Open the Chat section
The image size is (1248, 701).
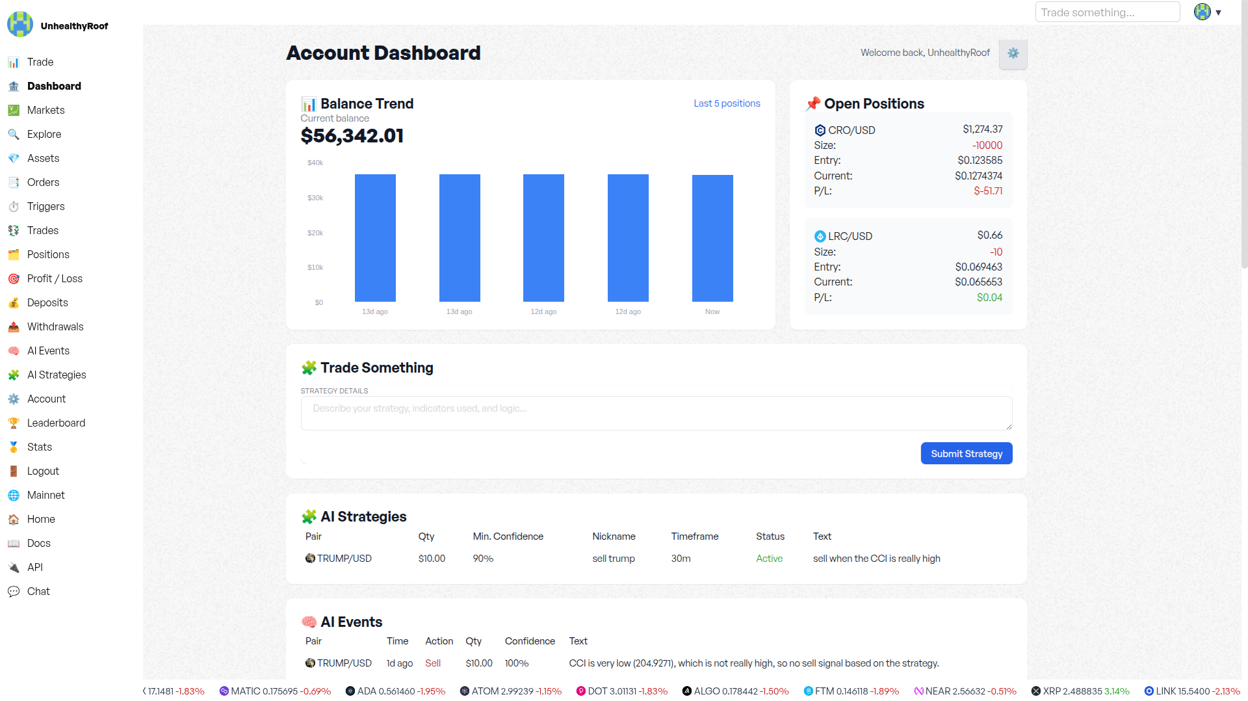38,591
